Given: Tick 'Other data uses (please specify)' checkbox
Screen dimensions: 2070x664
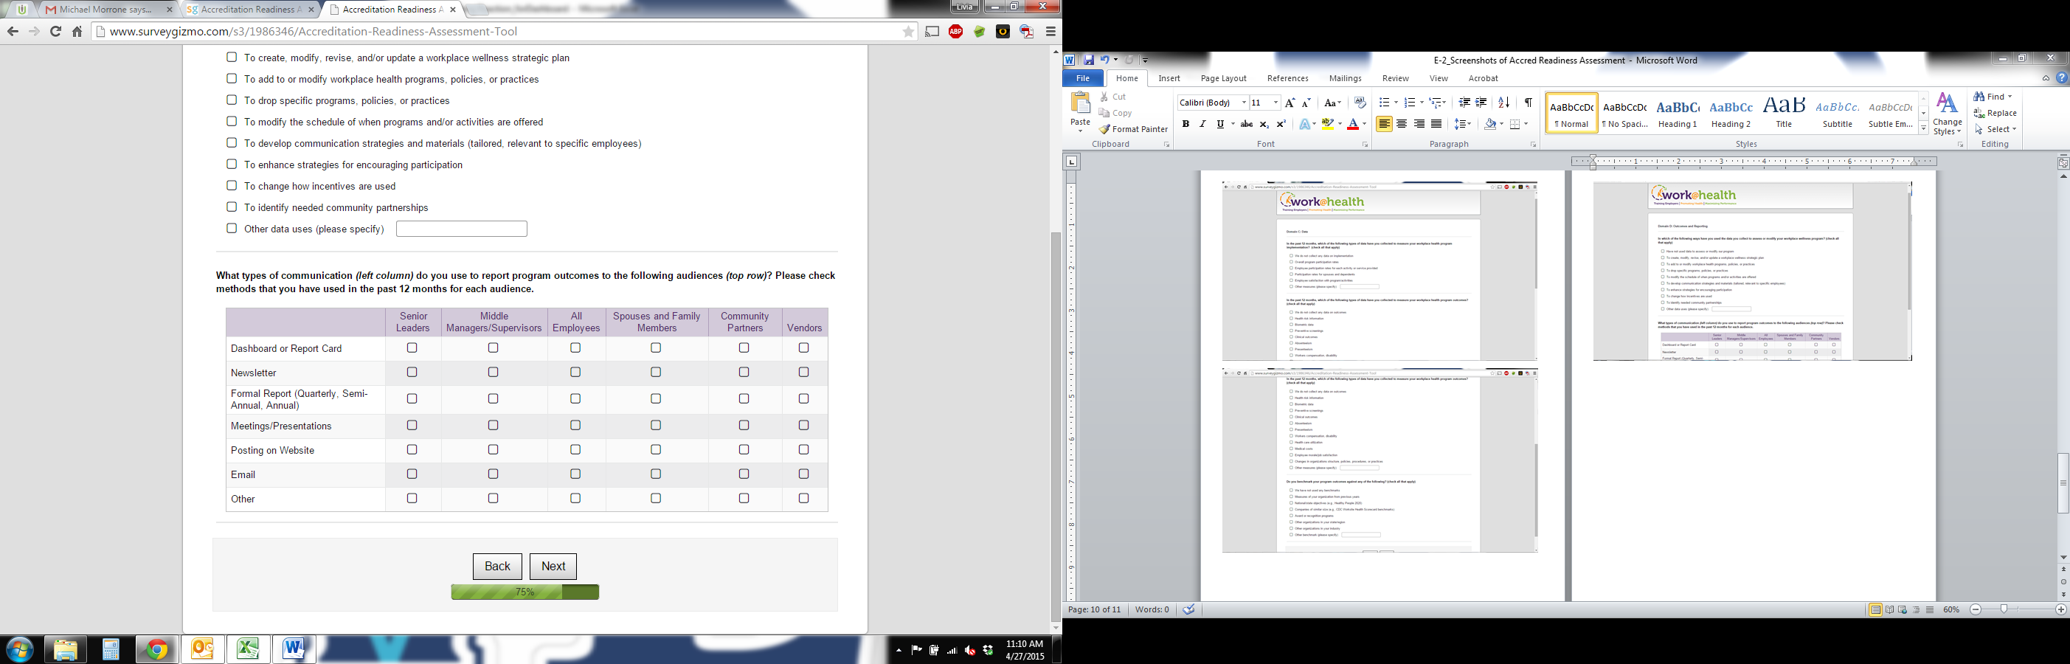Looking at the screenshot, I should coord(232,228).
